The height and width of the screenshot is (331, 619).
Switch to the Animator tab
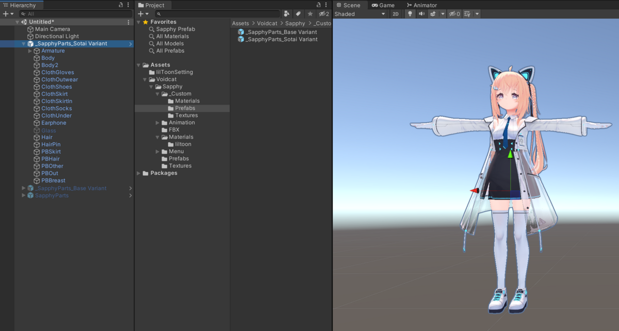click(421, 5)
